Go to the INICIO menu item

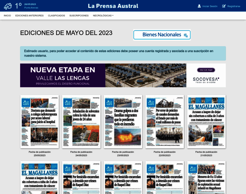[x=7, y=16]
